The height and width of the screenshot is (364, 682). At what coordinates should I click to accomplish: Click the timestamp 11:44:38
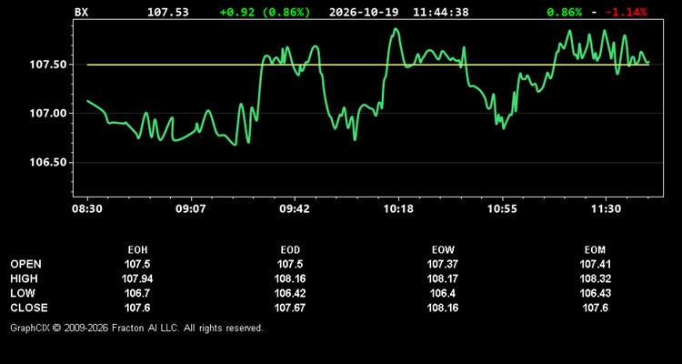tap(441, 12)
